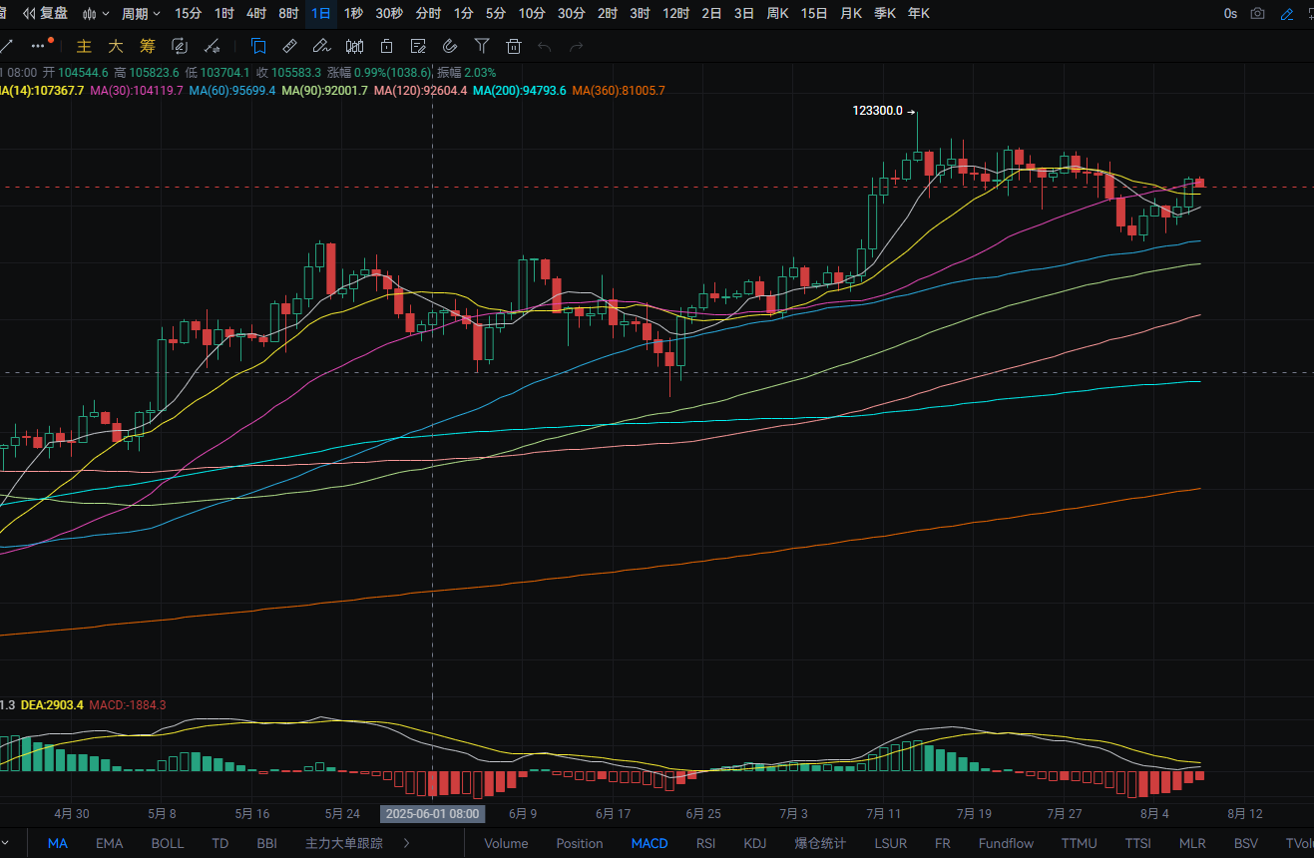
Task: Click the 复盘 replay button
Action: pos(45,14)
